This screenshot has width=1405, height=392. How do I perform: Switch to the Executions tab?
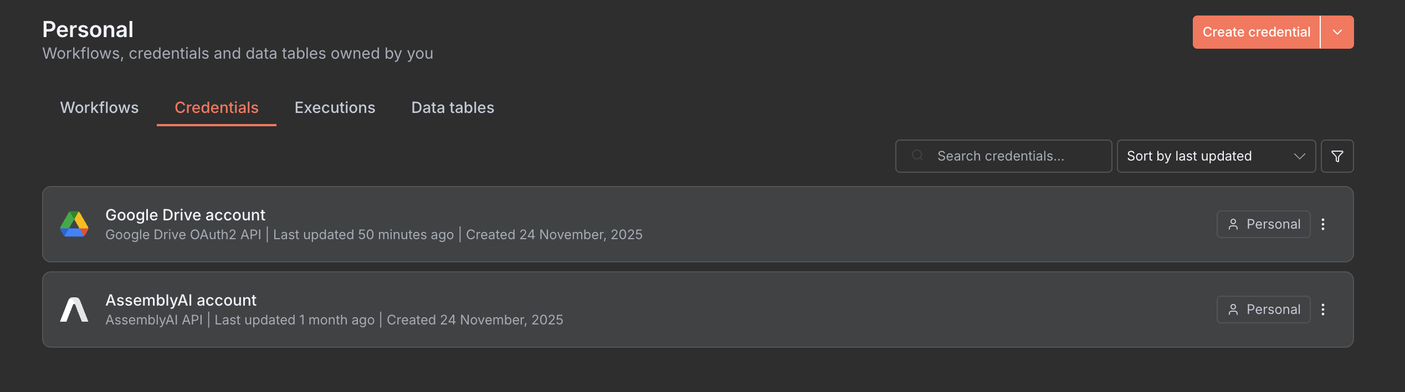coord(335,107)
